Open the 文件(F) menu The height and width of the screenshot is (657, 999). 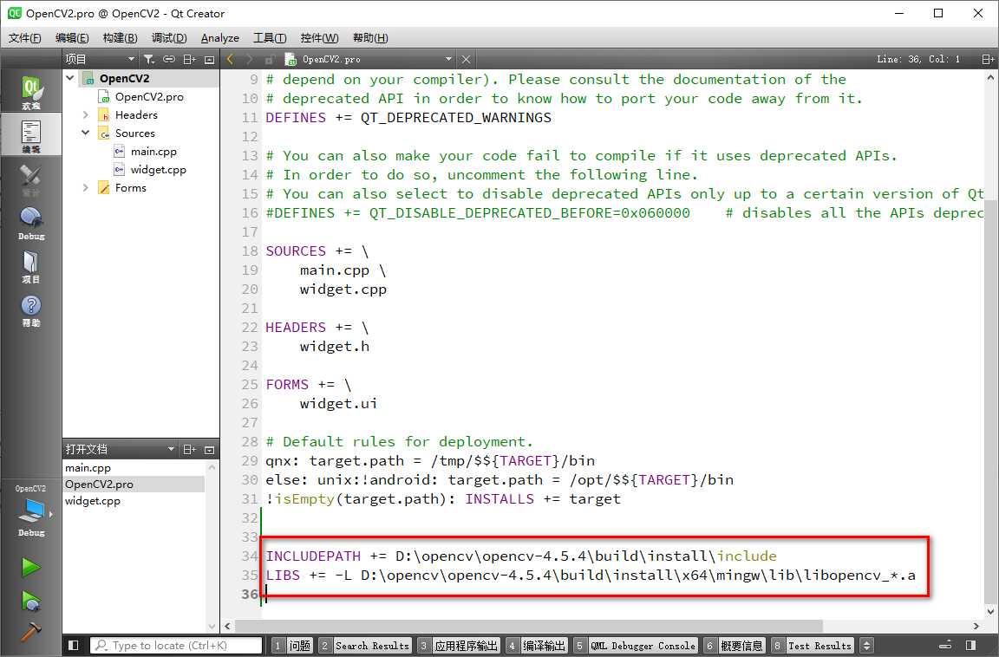pos(25,38)
